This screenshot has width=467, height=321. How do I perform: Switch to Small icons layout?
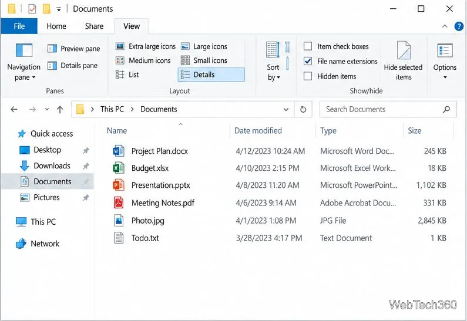204,60
